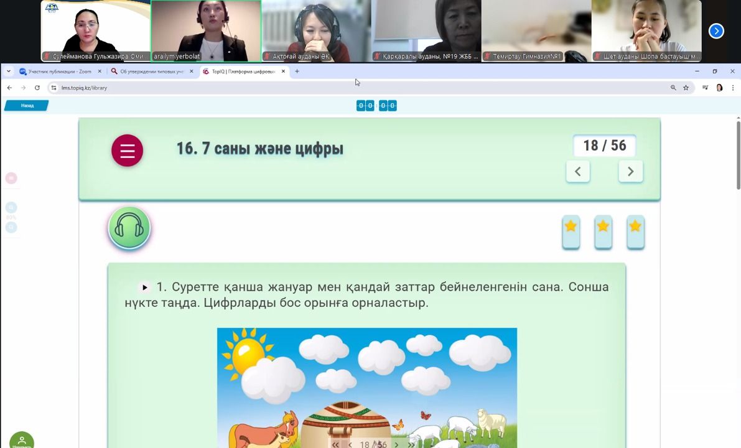Screen dimensions: 741x448
Task: Play audio with the green headphones button
Action: tap(129, 228)
